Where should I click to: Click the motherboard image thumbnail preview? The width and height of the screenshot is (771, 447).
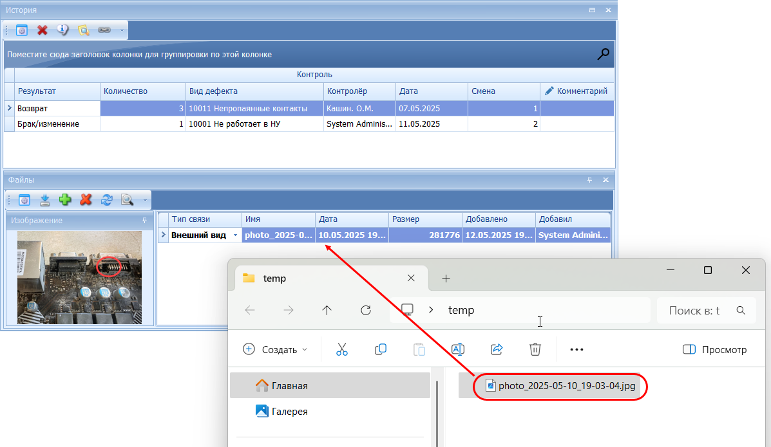[x=79, y=277]
